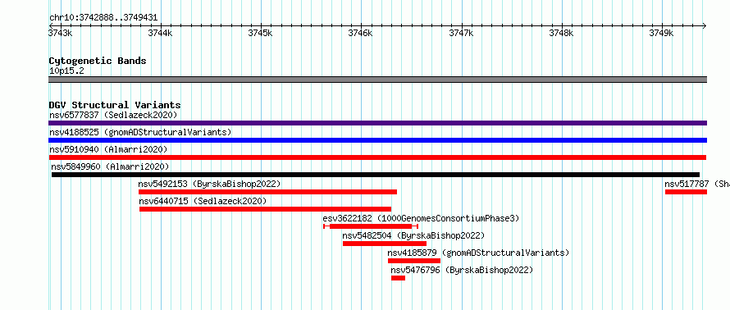Open the nsv5910940 (Almarri2020) label

(x=108, y=149)
